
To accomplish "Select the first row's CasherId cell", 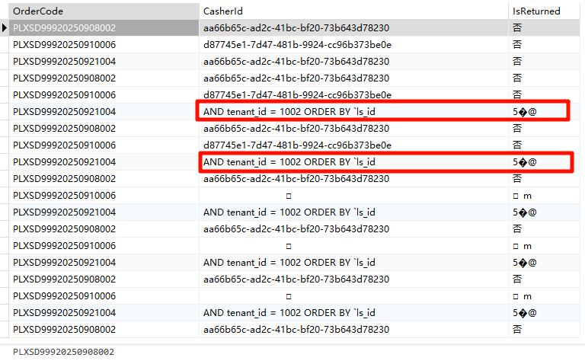I will click(x=296, y=28).
